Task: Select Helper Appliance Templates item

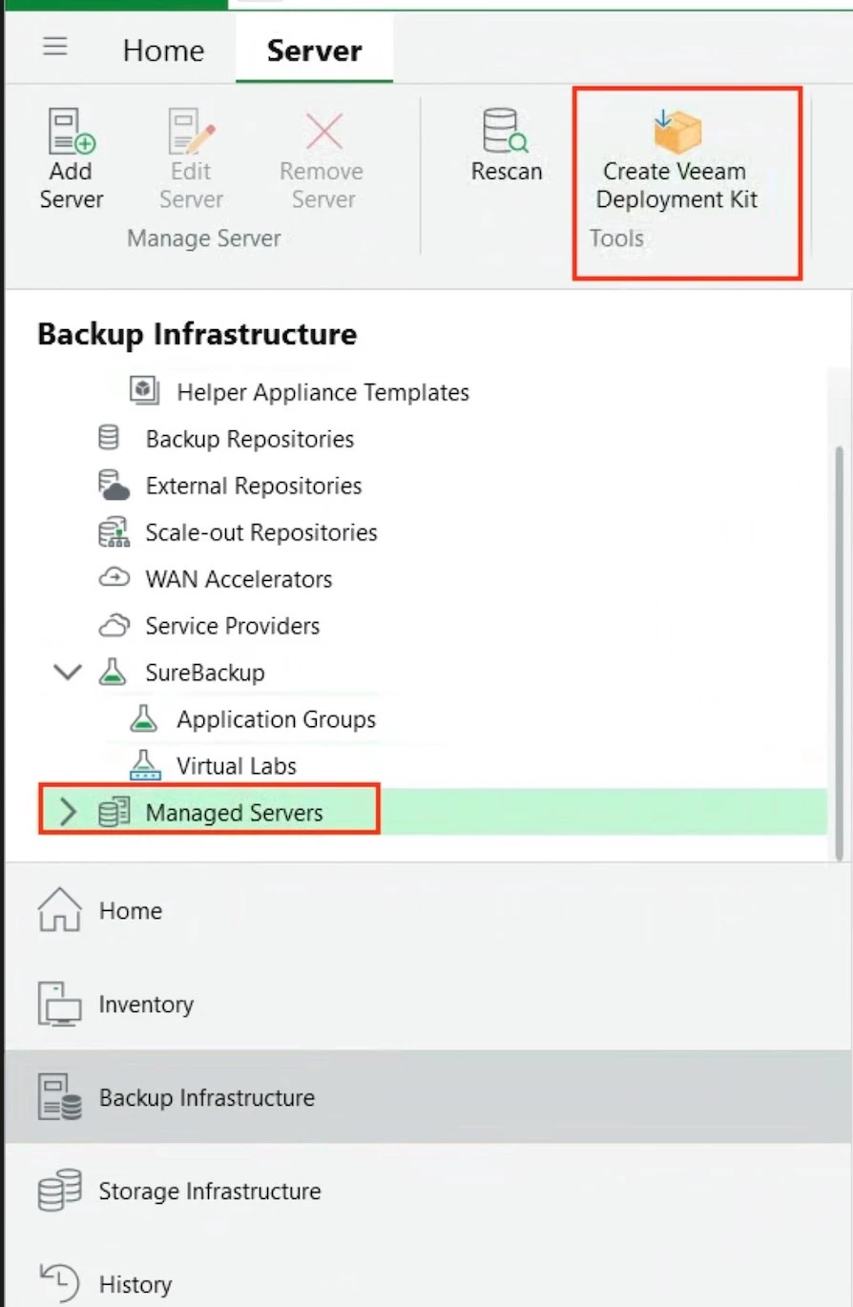Action: tap(322, 392)
